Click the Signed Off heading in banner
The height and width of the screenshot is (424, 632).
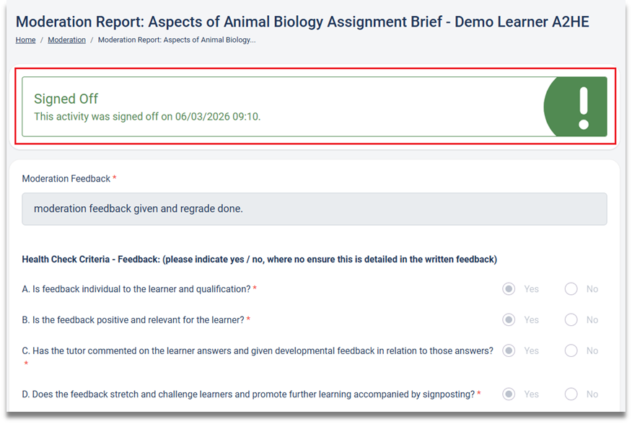[x=66, y=99]
